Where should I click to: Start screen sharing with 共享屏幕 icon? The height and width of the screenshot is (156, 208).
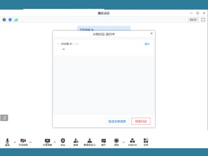click(x=47, y=142)
